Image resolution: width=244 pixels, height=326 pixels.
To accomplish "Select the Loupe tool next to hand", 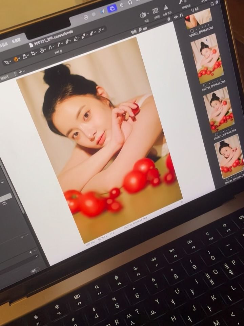I will pyautogui.click(x=24, y=56).
